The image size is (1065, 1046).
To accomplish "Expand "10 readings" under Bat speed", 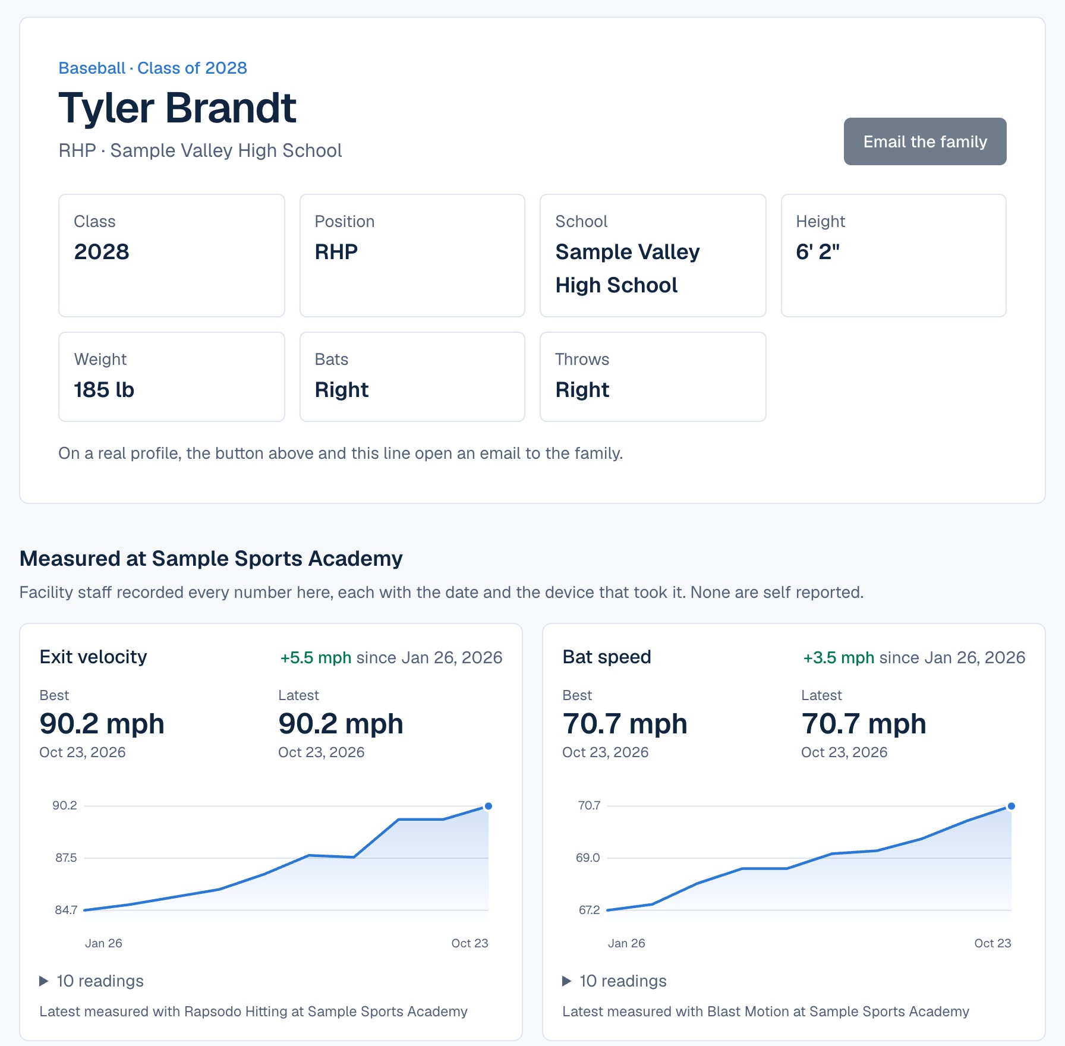I will 615,981.
